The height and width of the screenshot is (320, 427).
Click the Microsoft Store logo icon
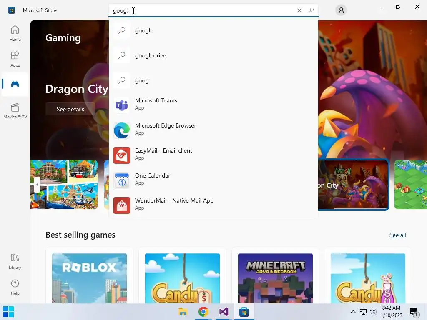coord(11,10)
